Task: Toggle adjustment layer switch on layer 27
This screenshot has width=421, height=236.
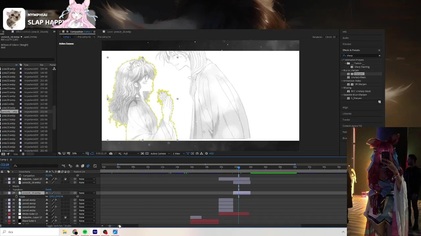Action: click(65, 179)
